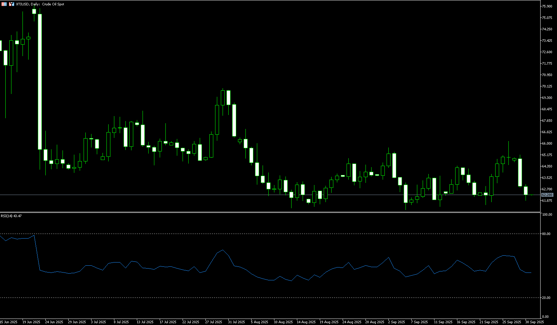Screen dimensions: 557x325
Task: Click the depth of market icon
Action: 11,4
